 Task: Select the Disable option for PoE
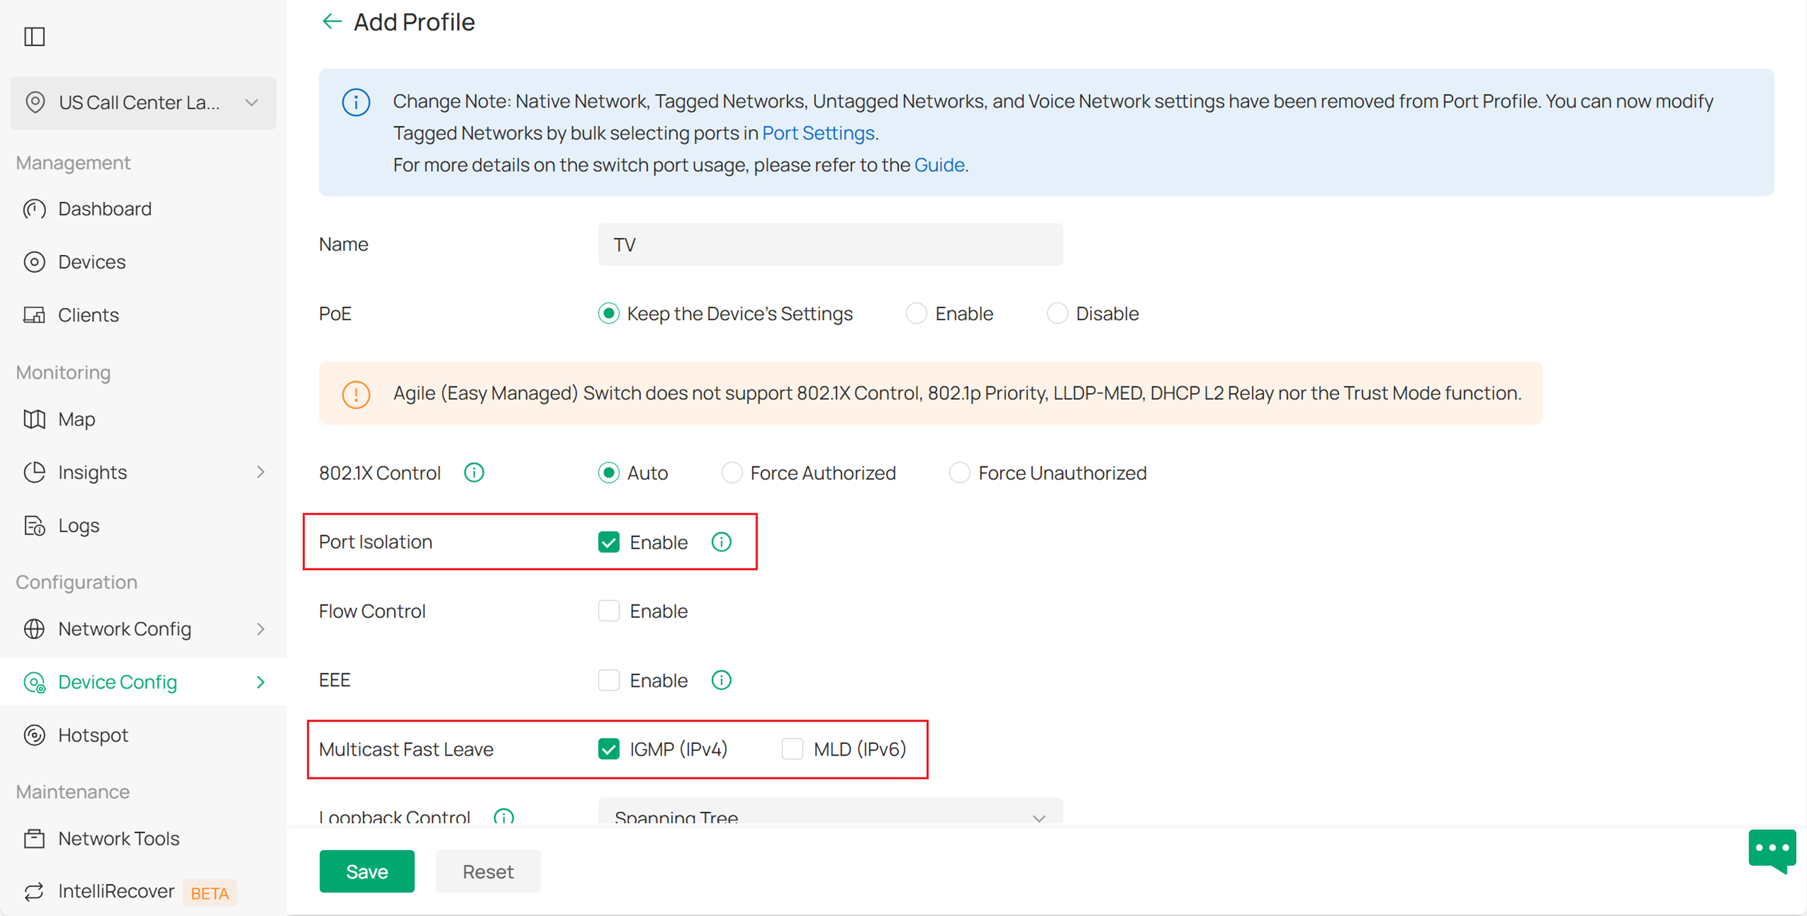(x=1056, y=313)
